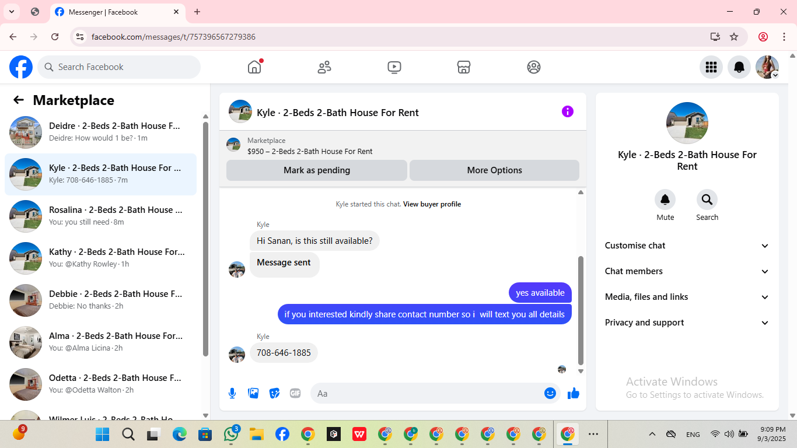Screen dimensions: 797x448
Task: Click the browser address bar URL
Action: coord(173,37)
